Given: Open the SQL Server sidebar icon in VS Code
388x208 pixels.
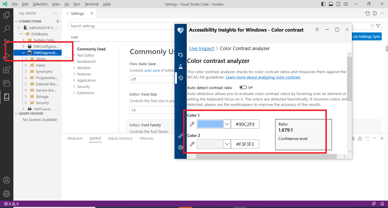Looking at the screenshot, I should pos(7,97).
